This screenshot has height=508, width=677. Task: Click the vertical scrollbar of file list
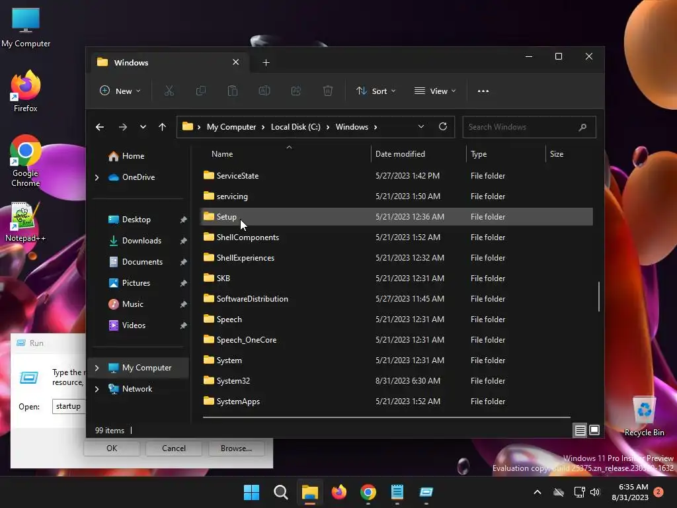(599, 296)
